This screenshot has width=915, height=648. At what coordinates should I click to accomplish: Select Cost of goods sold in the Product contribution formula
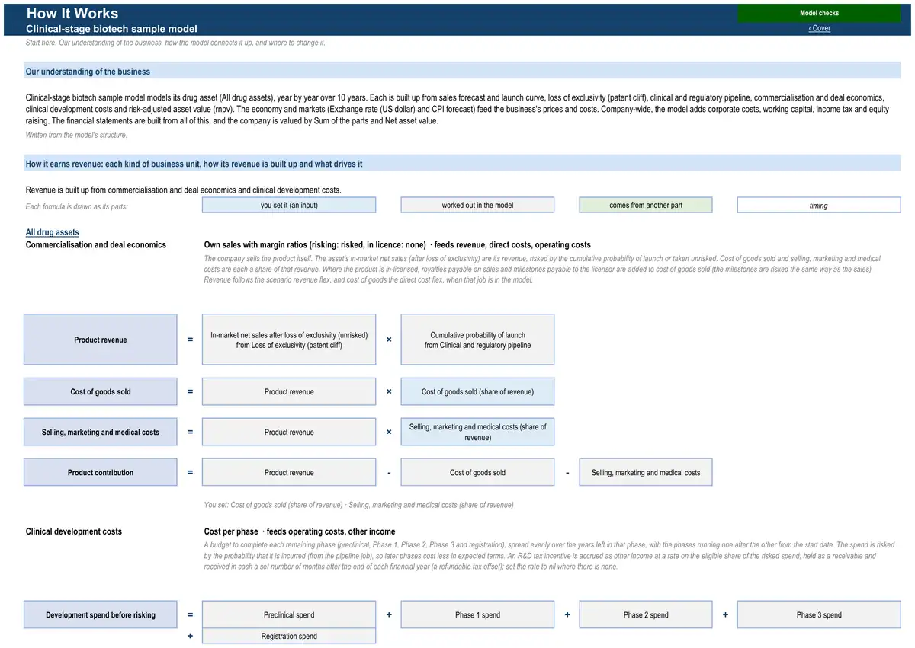point(477,472)
